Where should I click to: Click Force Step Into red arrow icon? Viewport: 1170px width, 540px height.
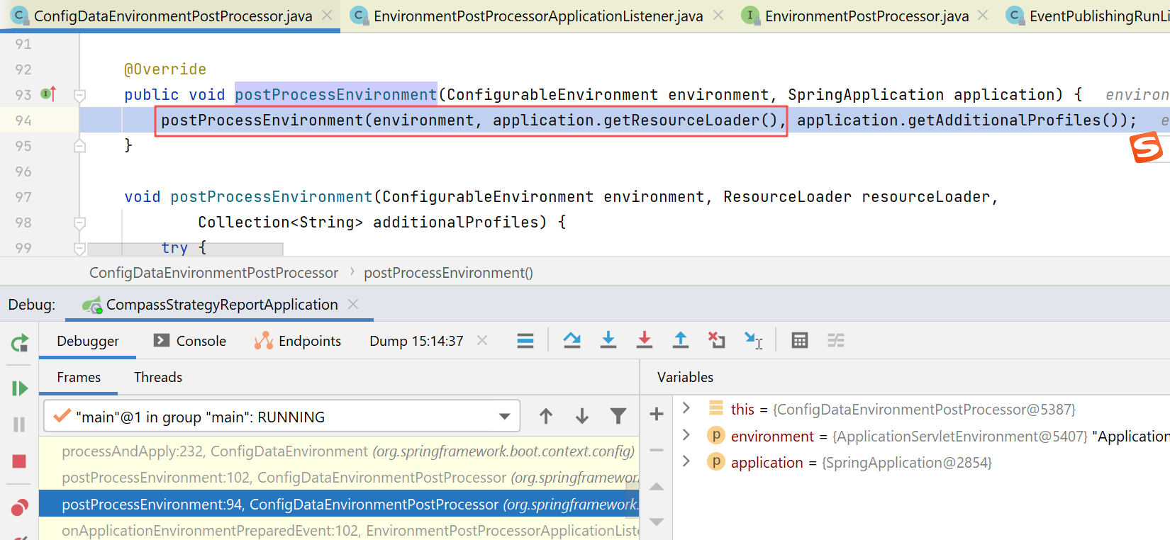click(x=644, y=341)
